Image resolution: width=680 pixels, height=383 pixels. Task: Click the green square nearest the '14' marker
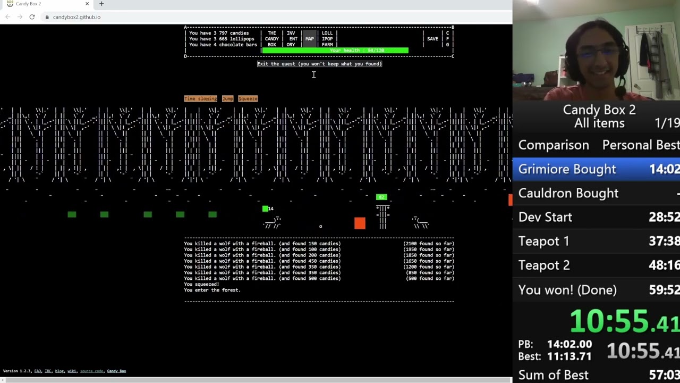coord(212,214)
